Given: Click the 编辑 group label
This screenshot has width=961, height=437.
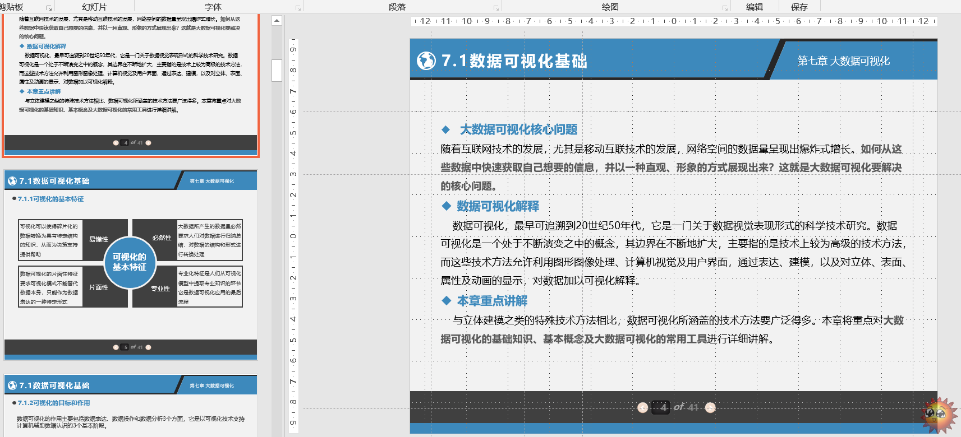Looking at the screenshot, I should click(755, 7).
